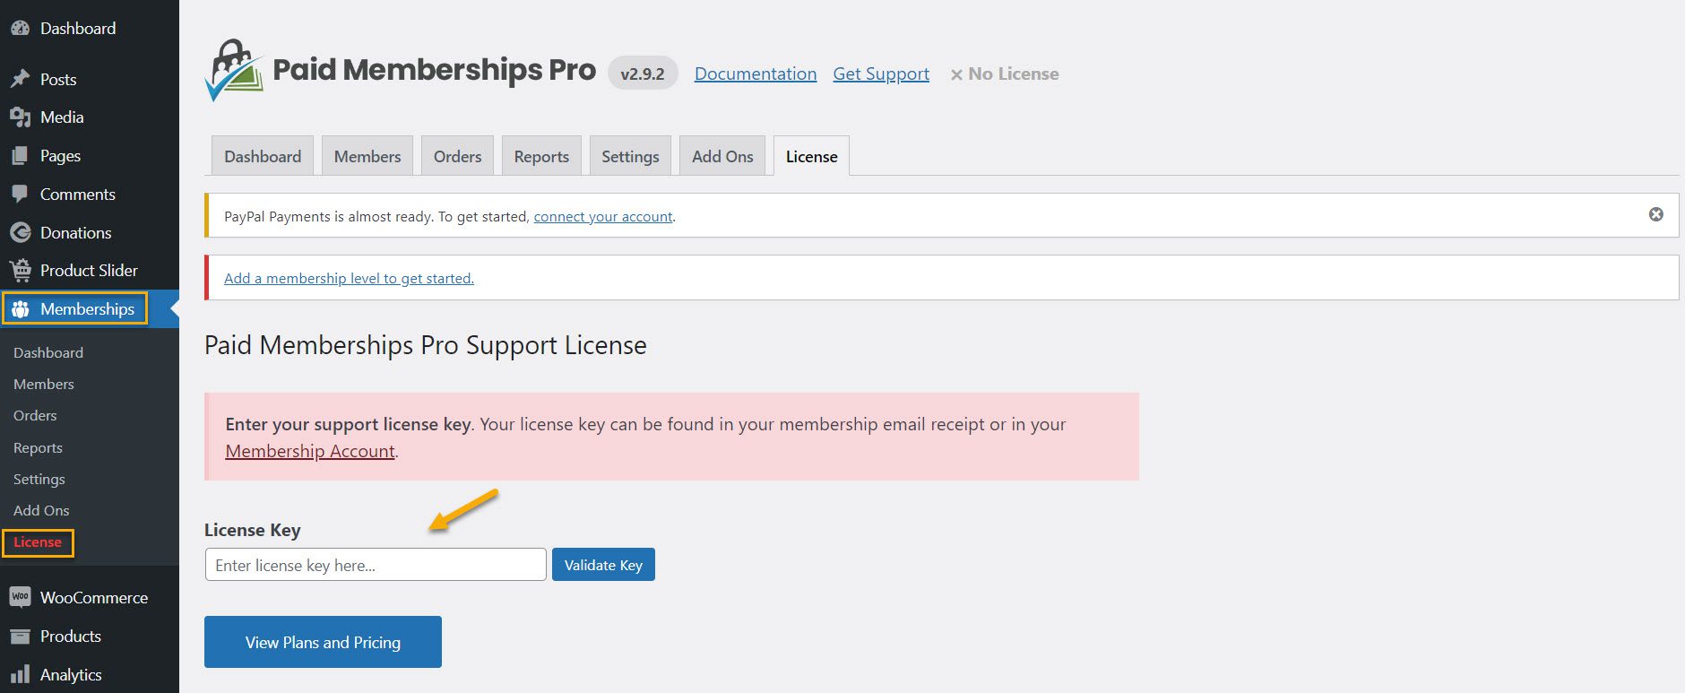
Task: Open WooCommerce in the admin sidebar
Action: click(94, 597)
